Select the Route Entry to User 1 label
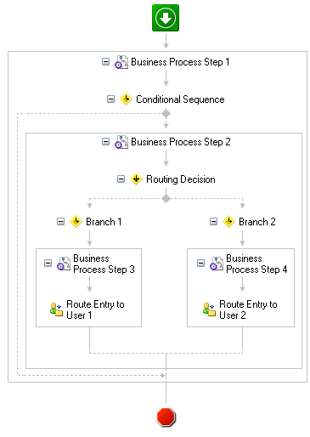 [x=95, y=309]
